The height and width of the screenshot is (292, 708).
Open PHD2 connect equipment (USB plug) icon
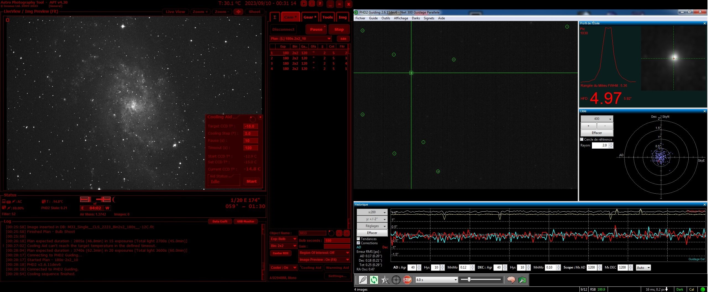tap(363, 280)
